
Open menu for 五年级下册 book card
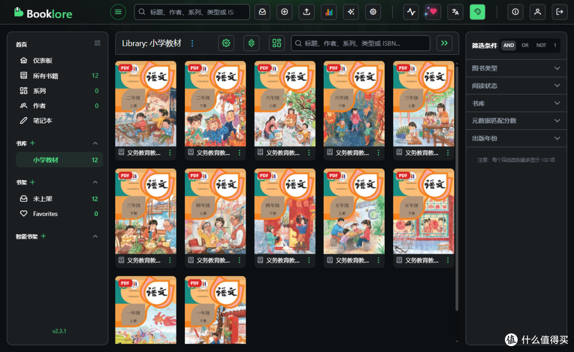coord(448,260)
